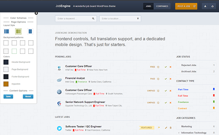Open the Companies tab in header

click(162, 6)
